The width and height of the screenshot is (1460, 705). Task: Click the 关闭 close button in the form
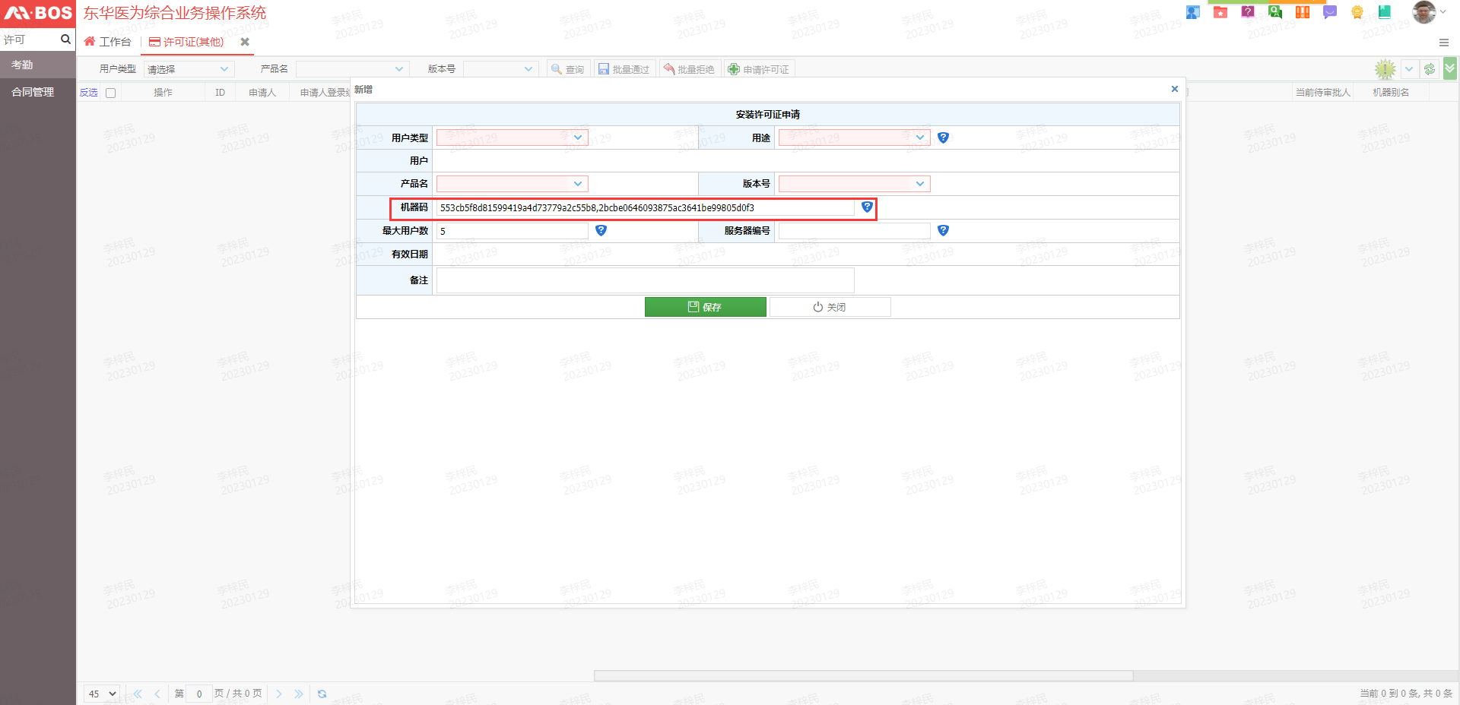(x=830, y=306)
